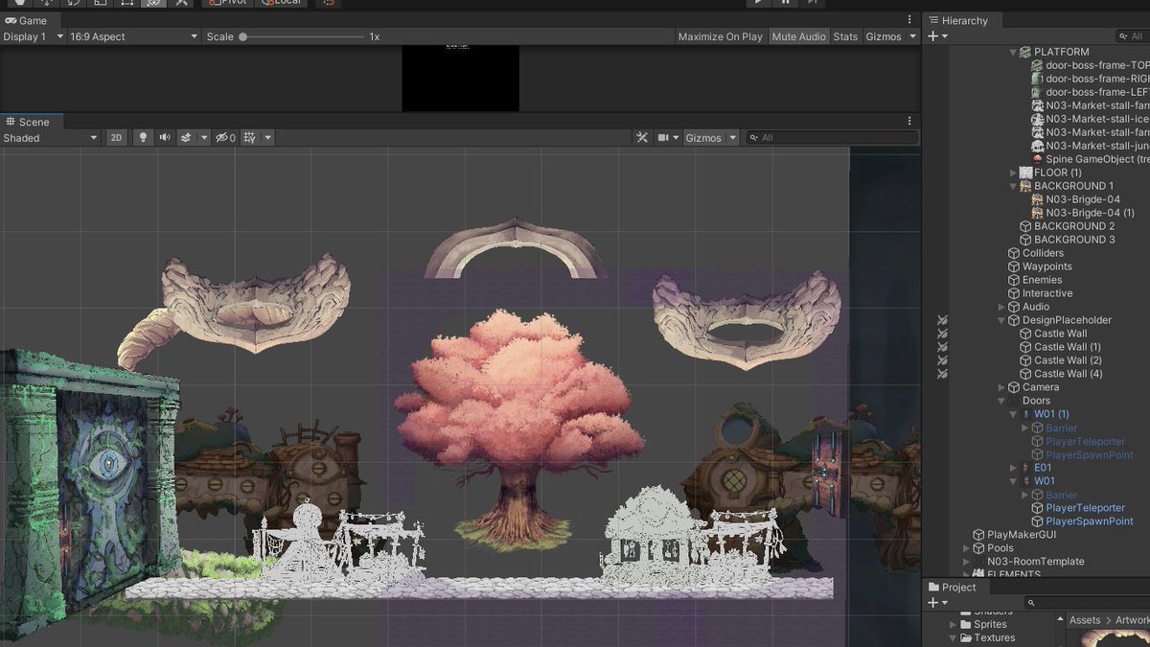
Task: Collapse the PLATFORM object tree
Action: (x=1013, y=52)
